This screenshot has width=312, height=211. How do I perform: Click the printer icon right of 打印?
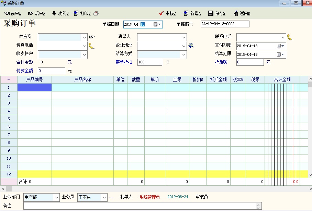click(96, 13)
